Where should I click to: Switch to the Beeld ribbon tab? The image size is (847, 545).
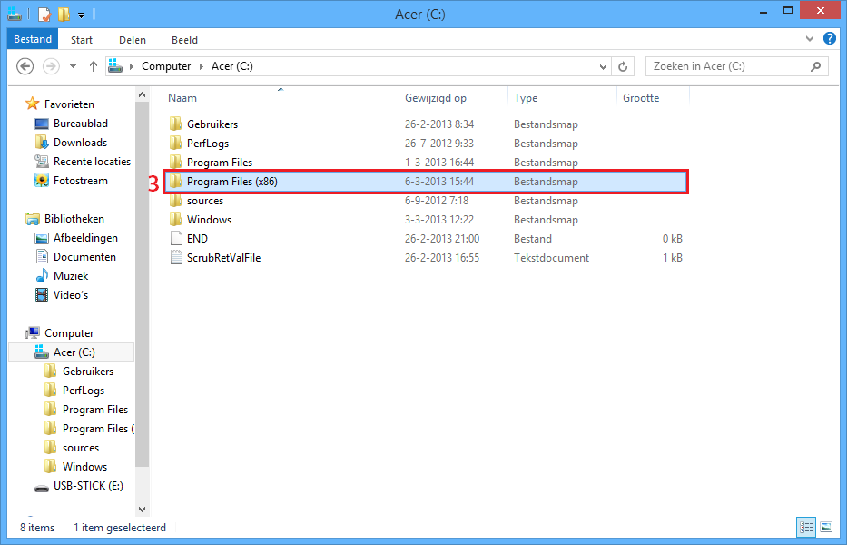[184, 39]
